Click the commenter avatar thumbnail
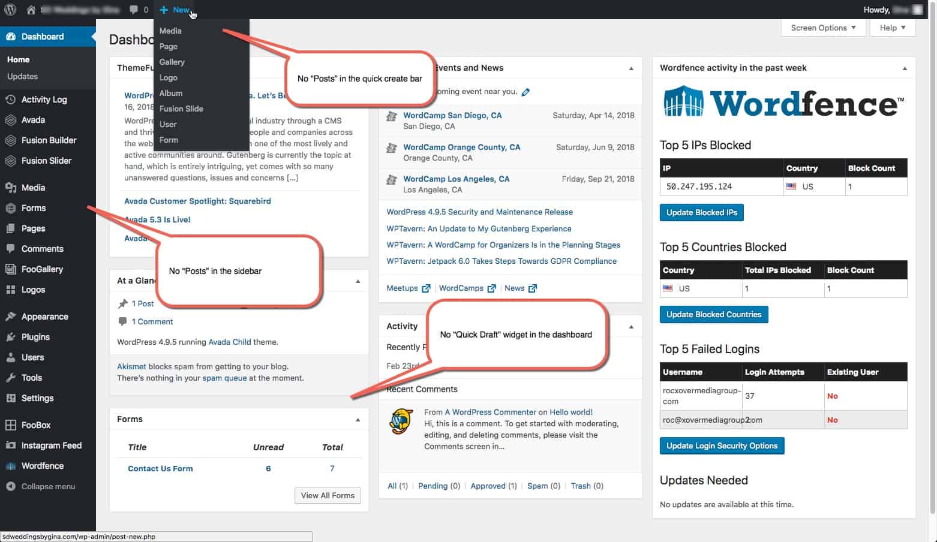The height and width of the screenshot is (542, 937). (x=400, y=422)
